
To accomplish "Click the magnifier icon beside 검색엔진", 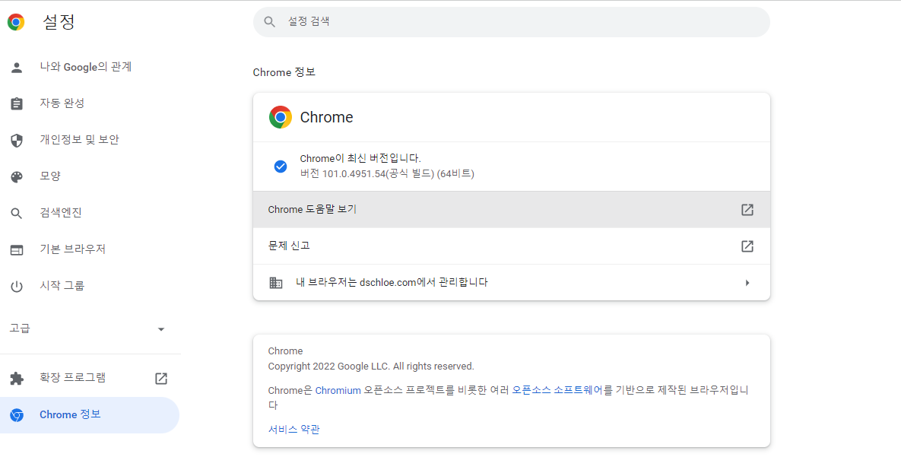I will pos(17,213).
